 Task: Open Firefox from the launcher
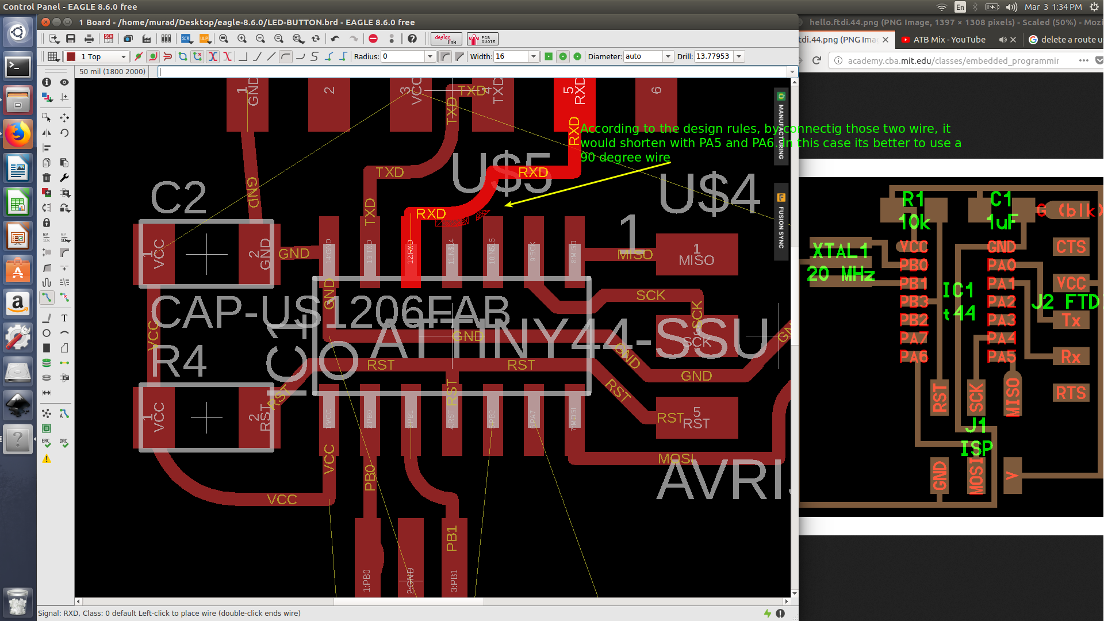[x=18, y=135]
